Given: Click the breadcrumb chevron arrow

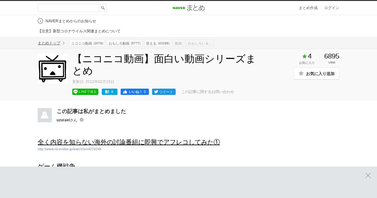Looking at the screenshot, I should point(63,43).
